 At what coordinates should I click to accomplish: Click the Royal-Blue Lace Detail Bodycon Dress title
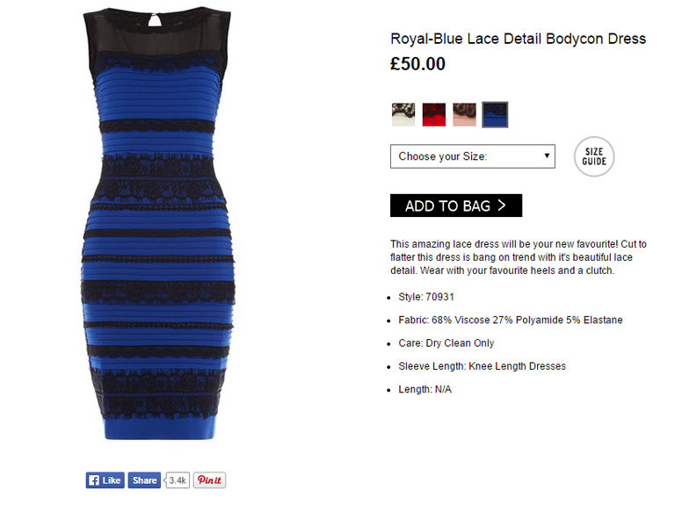pos(518,39)
